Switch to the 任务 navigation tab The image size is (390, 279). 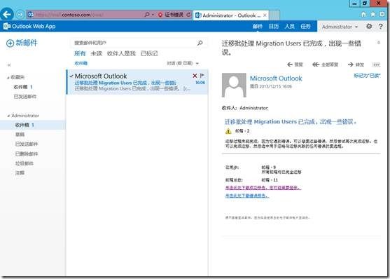tap(305, 27)
